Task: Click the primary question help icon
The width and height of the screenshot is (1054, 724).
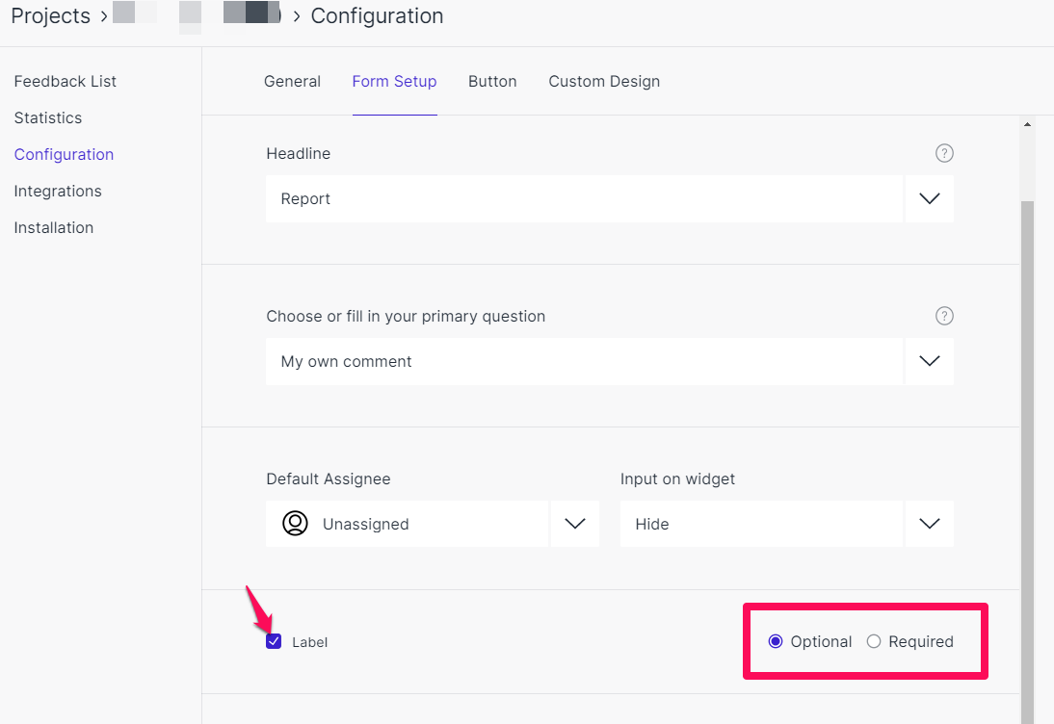Action: (x=944, y=316)
